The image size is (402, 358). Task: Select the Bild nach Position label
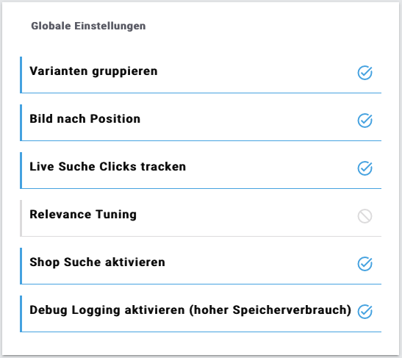pyautogui.click(x=85, y=119)
